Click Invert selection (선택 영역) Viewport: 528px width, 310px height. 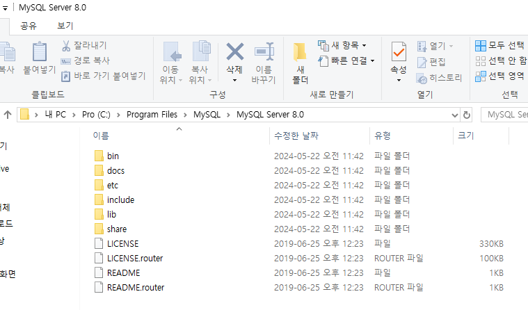(x=499, y=76)
